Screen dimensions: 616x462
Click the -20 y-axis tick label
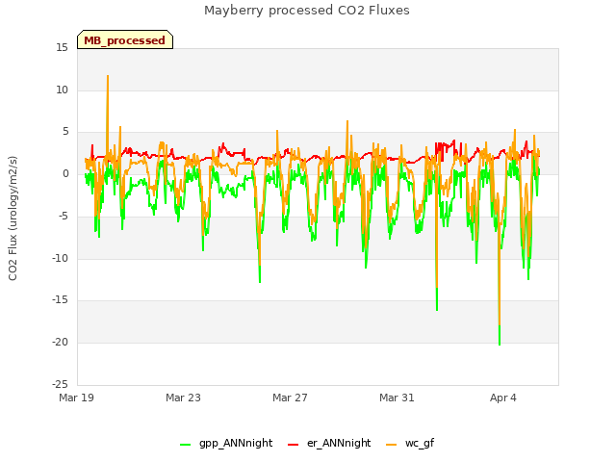60,343
